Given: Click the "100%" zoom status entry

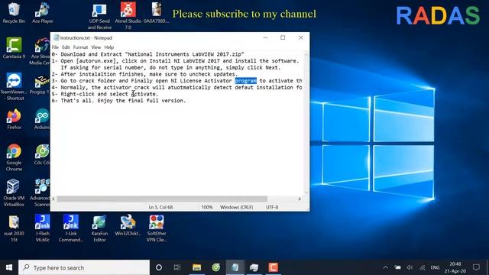Looking at the screenshot, I should pos(206,207).
